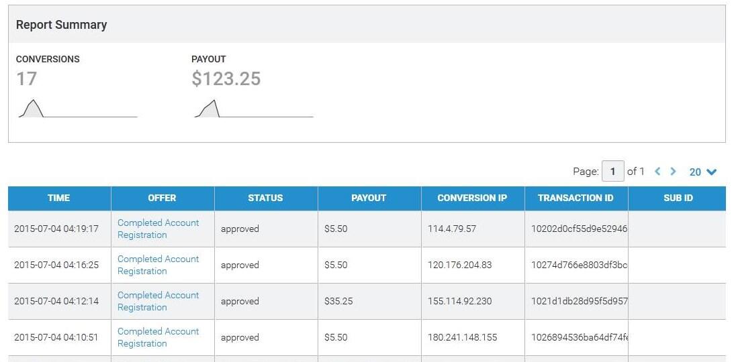Open offer link in 04:12:14 row
Screen dimensions: 736x362
(x=158, y=301)
